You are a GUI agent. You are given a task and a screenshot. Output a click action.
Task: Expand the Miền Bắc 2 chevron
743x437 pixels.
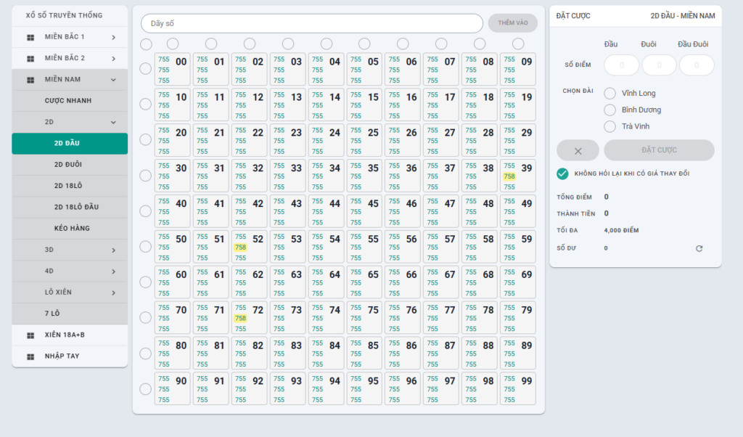pos(114,58)
